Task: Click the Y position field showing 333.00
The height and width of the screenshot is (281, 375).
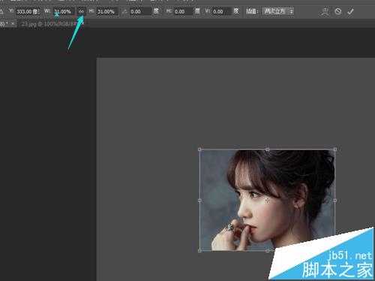Action: [x=28, y=12]
